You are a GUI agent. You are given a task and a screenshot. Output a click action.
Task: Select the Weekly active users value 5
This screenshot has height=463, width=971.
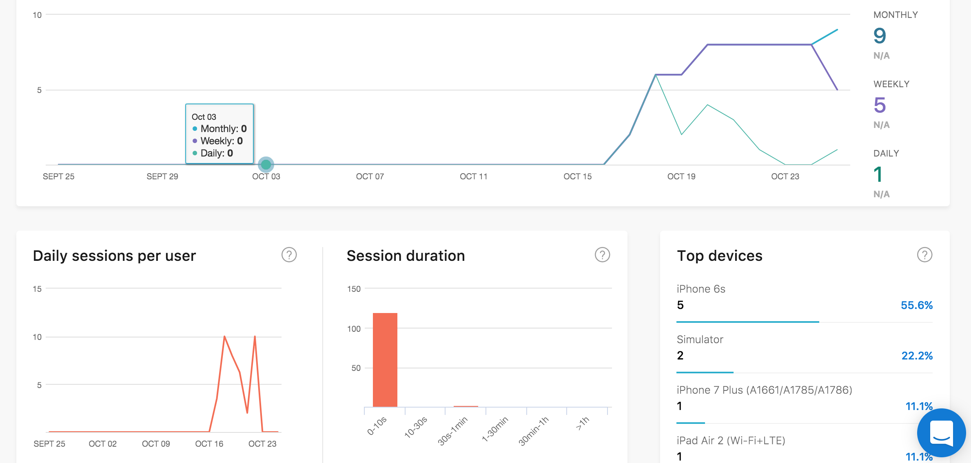(x=880, y=105)
